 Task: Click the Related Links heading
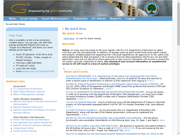[15, 81]
